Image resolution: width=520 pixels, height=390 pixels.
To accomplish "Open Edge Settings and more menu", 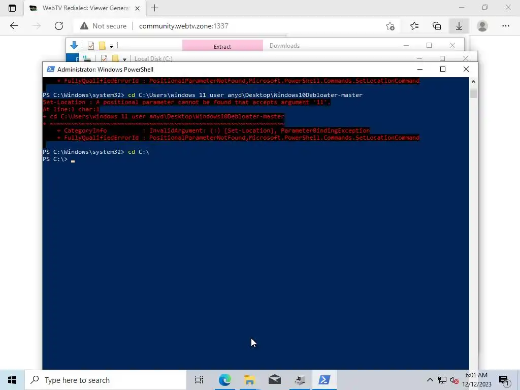I will pyautogui.click(x=505, y=26).
